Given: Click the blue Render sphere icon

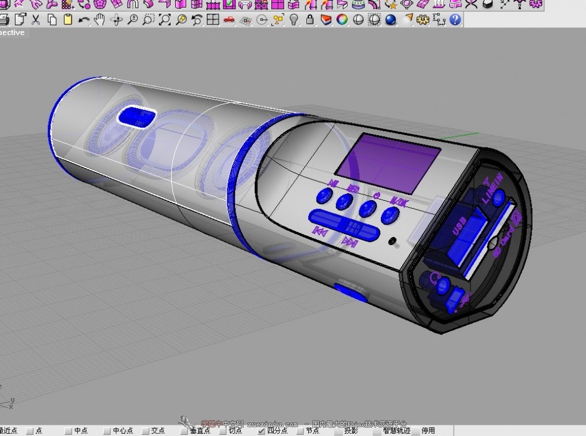Looking at the screenshot, I should 390,19.
